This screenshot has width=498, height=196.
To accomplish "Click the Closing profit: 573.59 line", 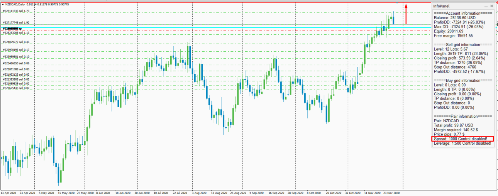I will [x=457, y=58].
